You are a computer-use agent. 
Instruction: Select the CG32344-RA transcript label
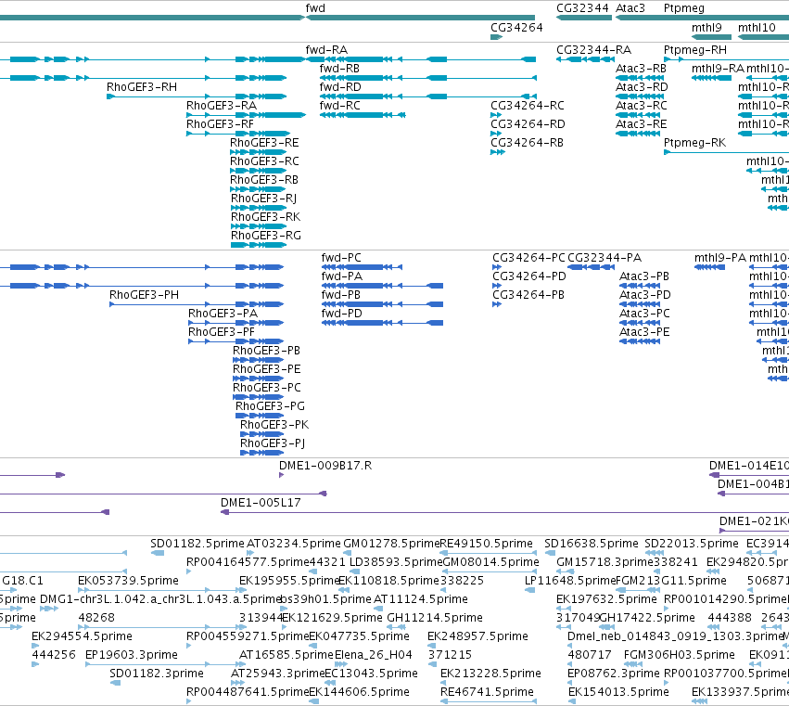coord(593,50)
